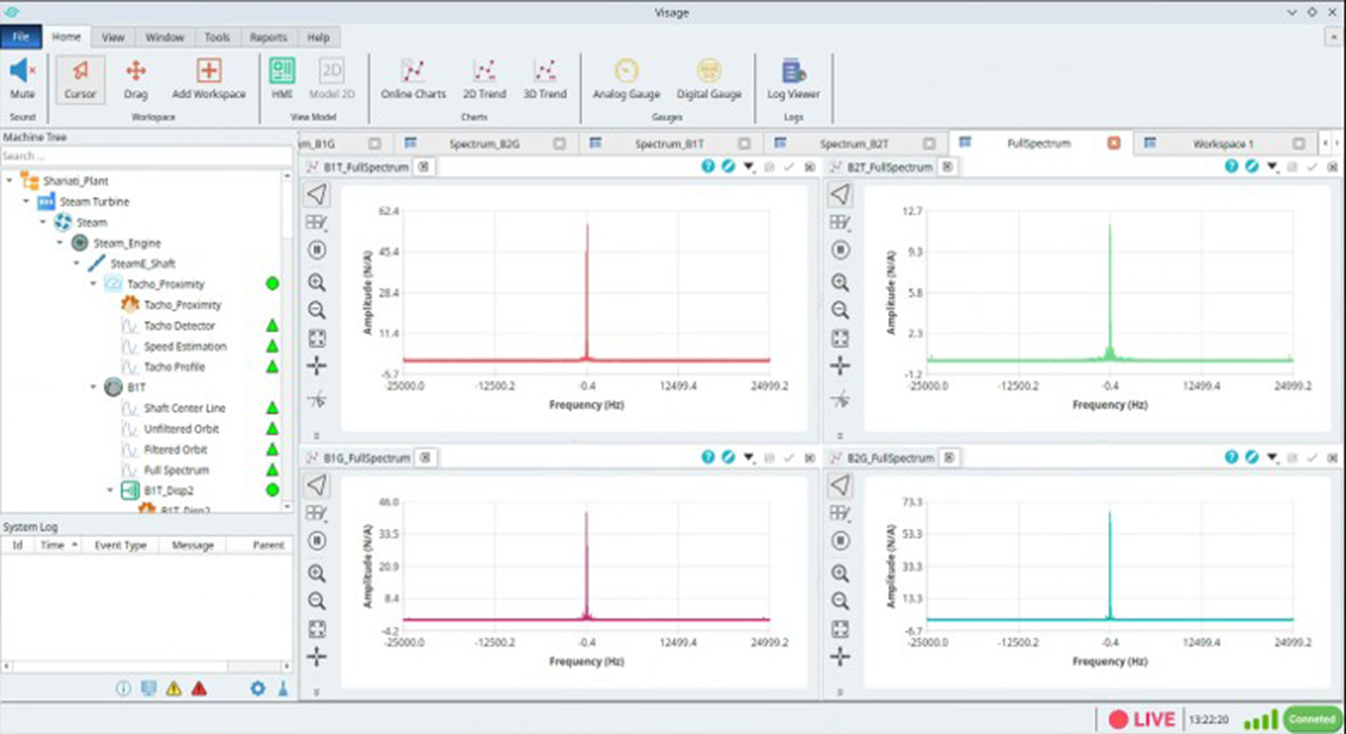Collapse the Shariati_Plant tree node
Screen dimensions: 1346x734
pos(9,180)
